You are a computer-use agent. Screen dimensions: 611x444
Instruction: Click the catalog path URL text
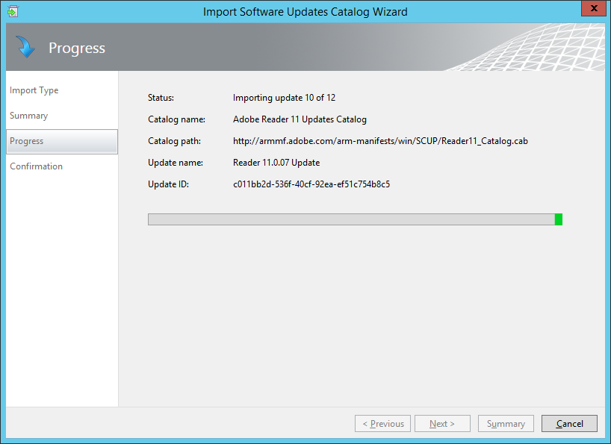point(380,141)
